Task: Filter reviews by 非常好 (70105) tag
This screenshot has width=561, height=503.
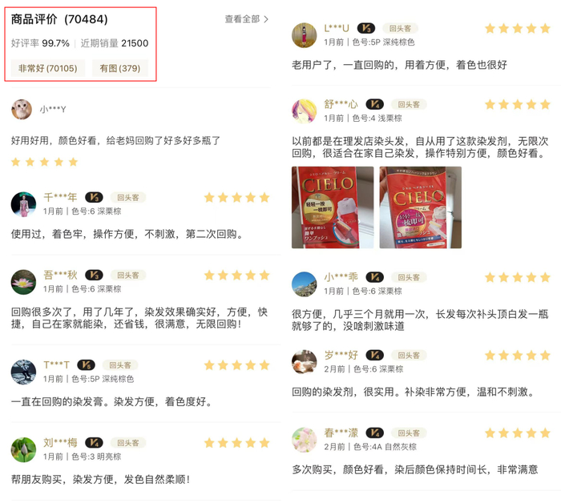Action: pos(48,68)
